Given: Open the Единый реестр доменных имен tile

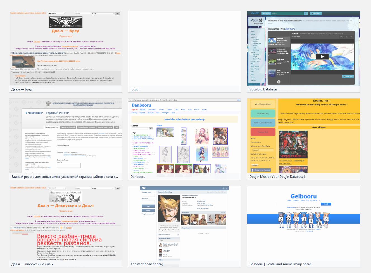Looking at the screenshot, I should [x=66, y=139].
